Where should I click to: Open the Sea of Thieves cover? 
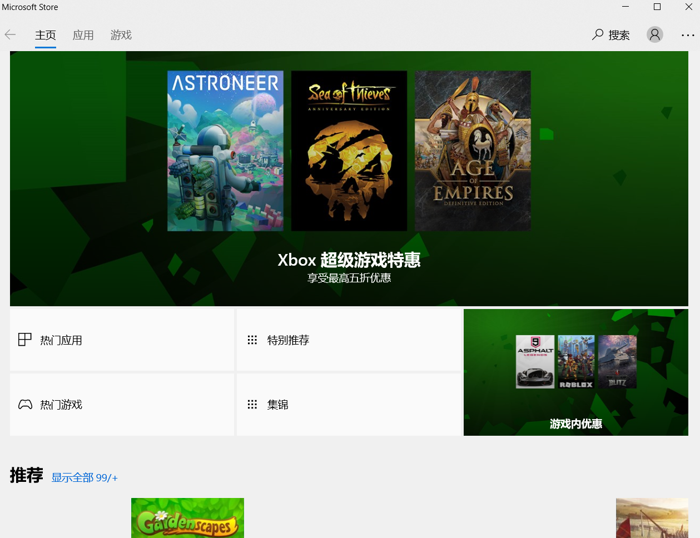pyautogui.click(x=349, y=151)
